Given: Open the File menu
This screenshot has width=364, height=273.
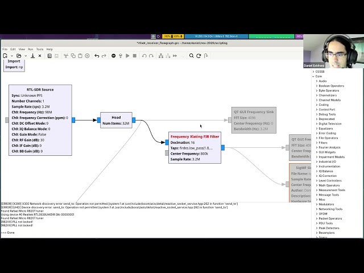Looking at the screenshot, I should 5,49.
